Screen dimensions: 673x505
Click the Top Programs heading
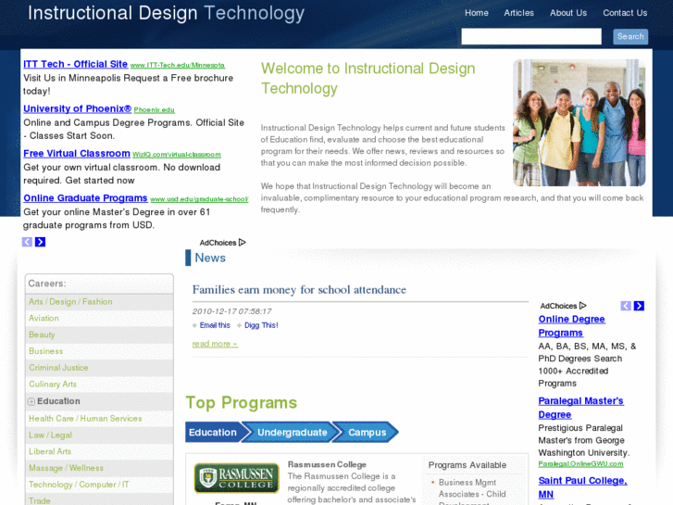242,403
